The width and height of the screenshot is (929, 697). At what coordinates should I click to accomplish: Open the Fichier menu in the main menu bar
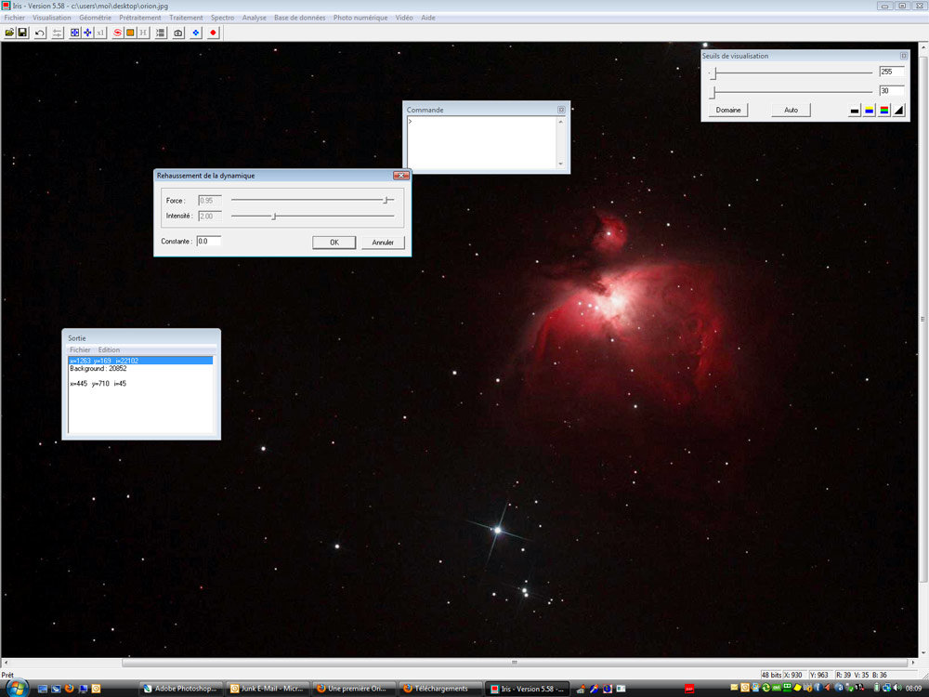(x=15, y=18)
